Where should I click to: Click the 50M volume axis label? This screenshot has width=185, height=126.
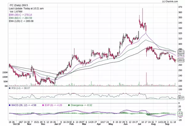point(6,81)
